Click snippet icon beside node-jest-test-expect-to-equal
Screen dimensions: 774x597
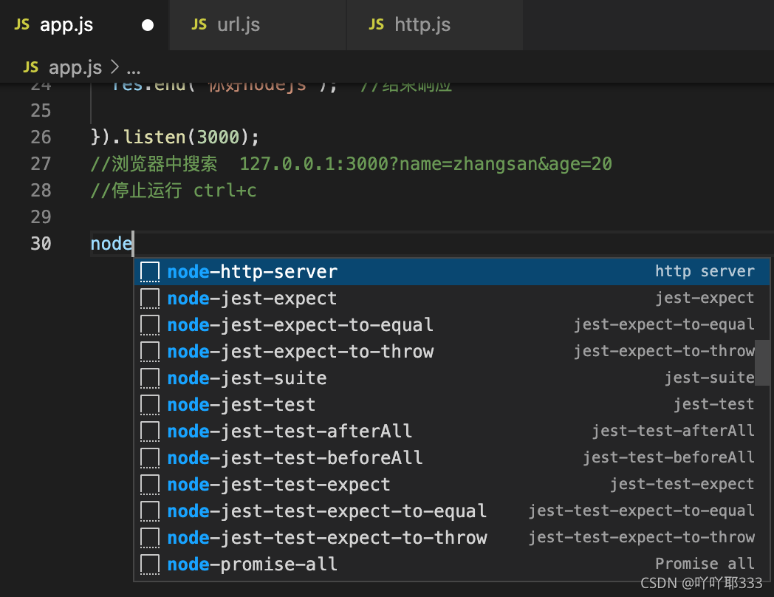(x=150, y=512)
